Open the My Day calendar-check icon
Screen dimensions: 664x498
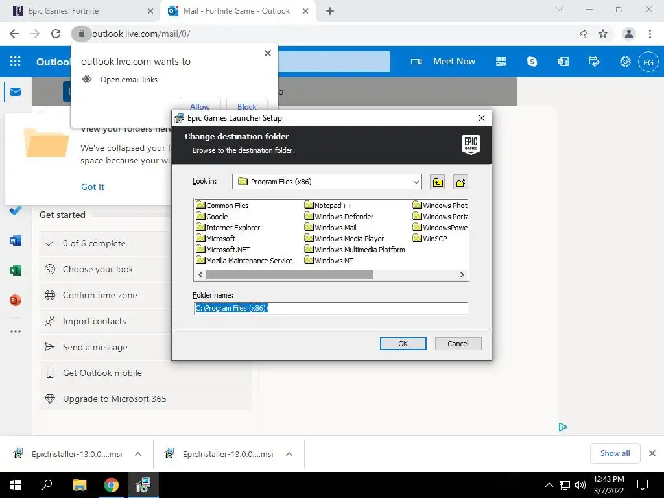(x=594, y=62)
